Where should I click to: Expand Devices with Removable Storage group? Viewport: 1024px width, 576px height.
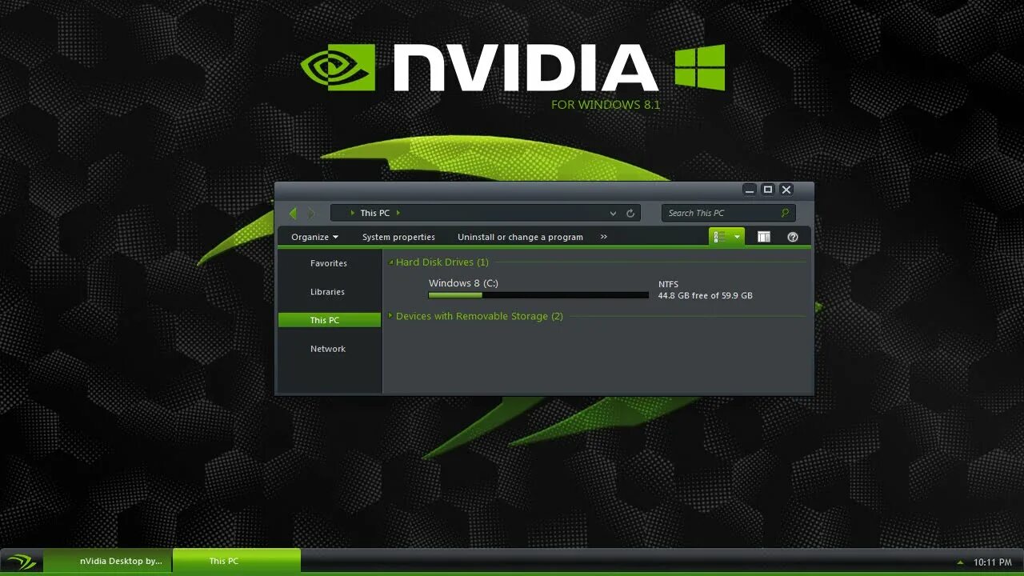pos(390,316)
